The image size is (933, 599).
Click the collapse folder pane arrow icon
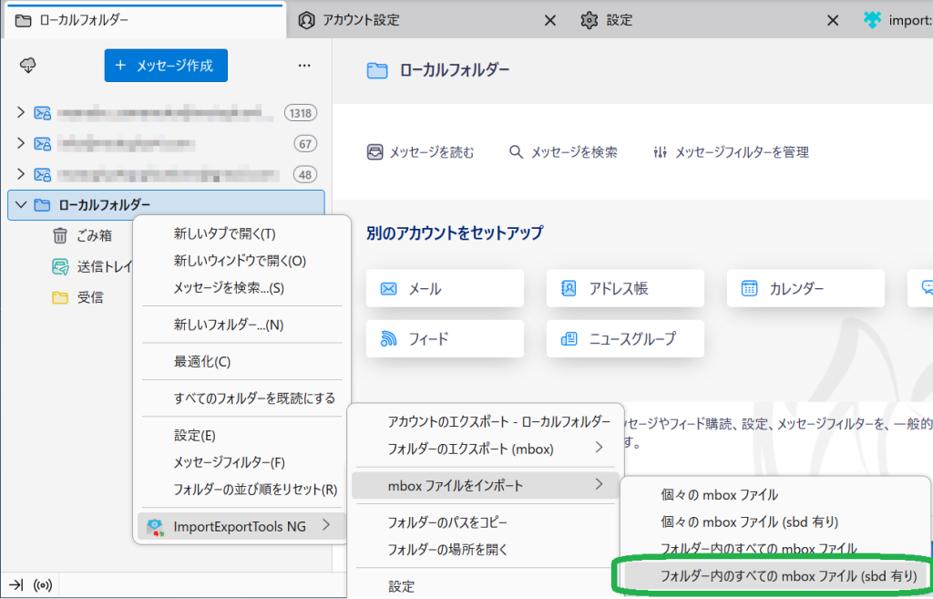point(15,584)
